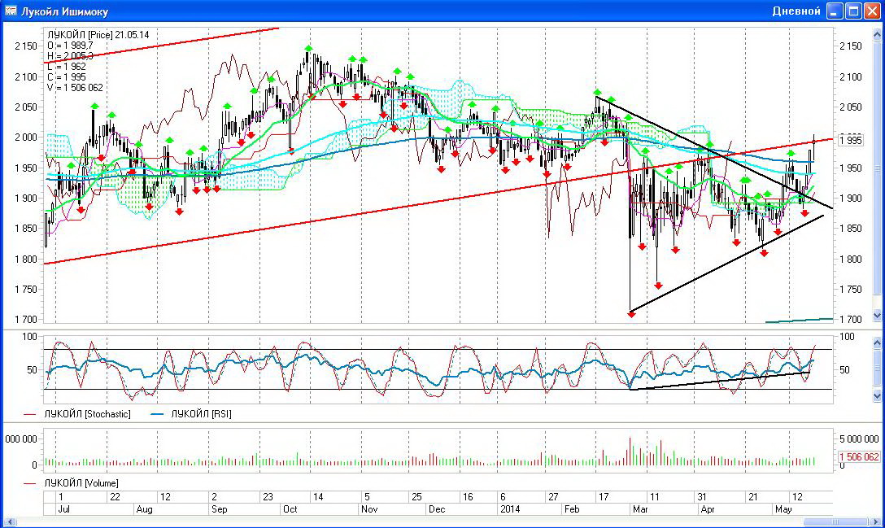Click the up arrow of the price panel scrollbar
The height and width of the screenshot is (528, 885).
coord(877,35)
